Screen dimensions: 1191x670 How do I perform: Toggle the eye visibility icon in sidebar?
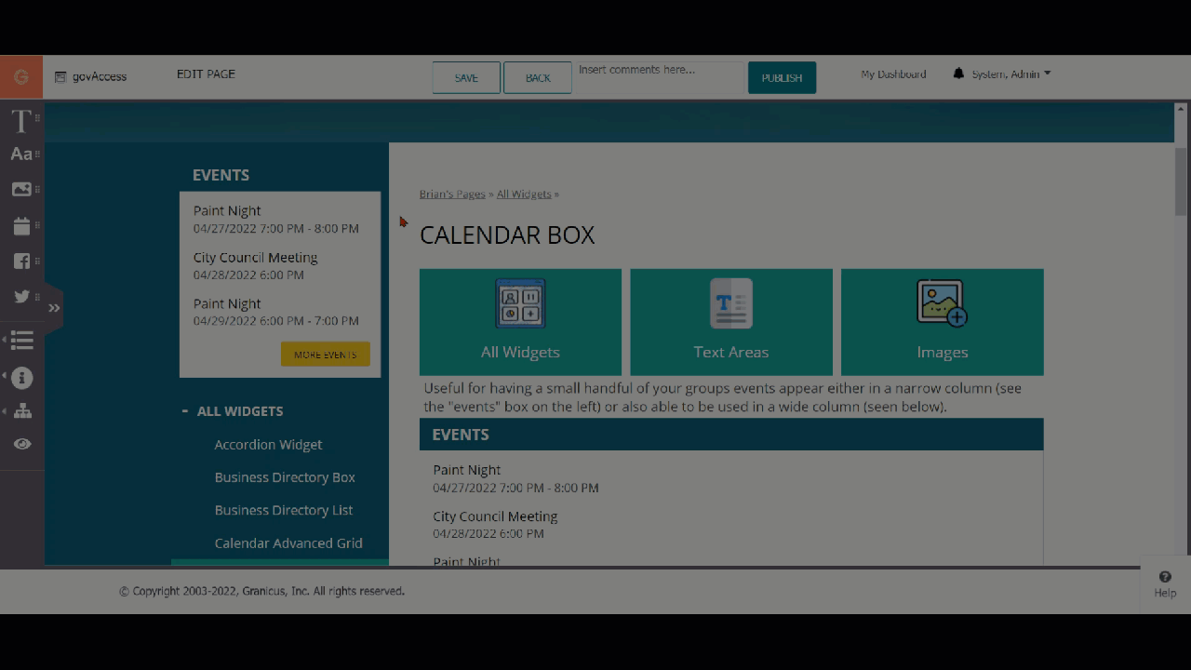(21, 444)
